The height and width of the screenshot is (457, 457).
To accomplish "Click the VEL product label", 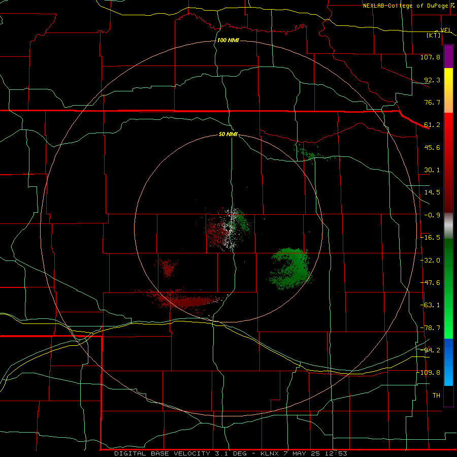I will point(445,30).
